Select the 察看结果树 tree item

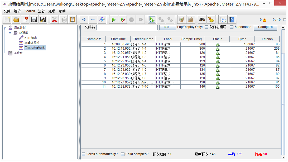pos(32,43)
